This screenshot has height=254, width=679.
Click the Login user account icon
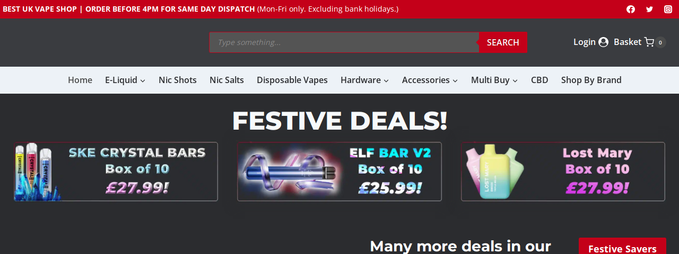[x=603, y=42]
